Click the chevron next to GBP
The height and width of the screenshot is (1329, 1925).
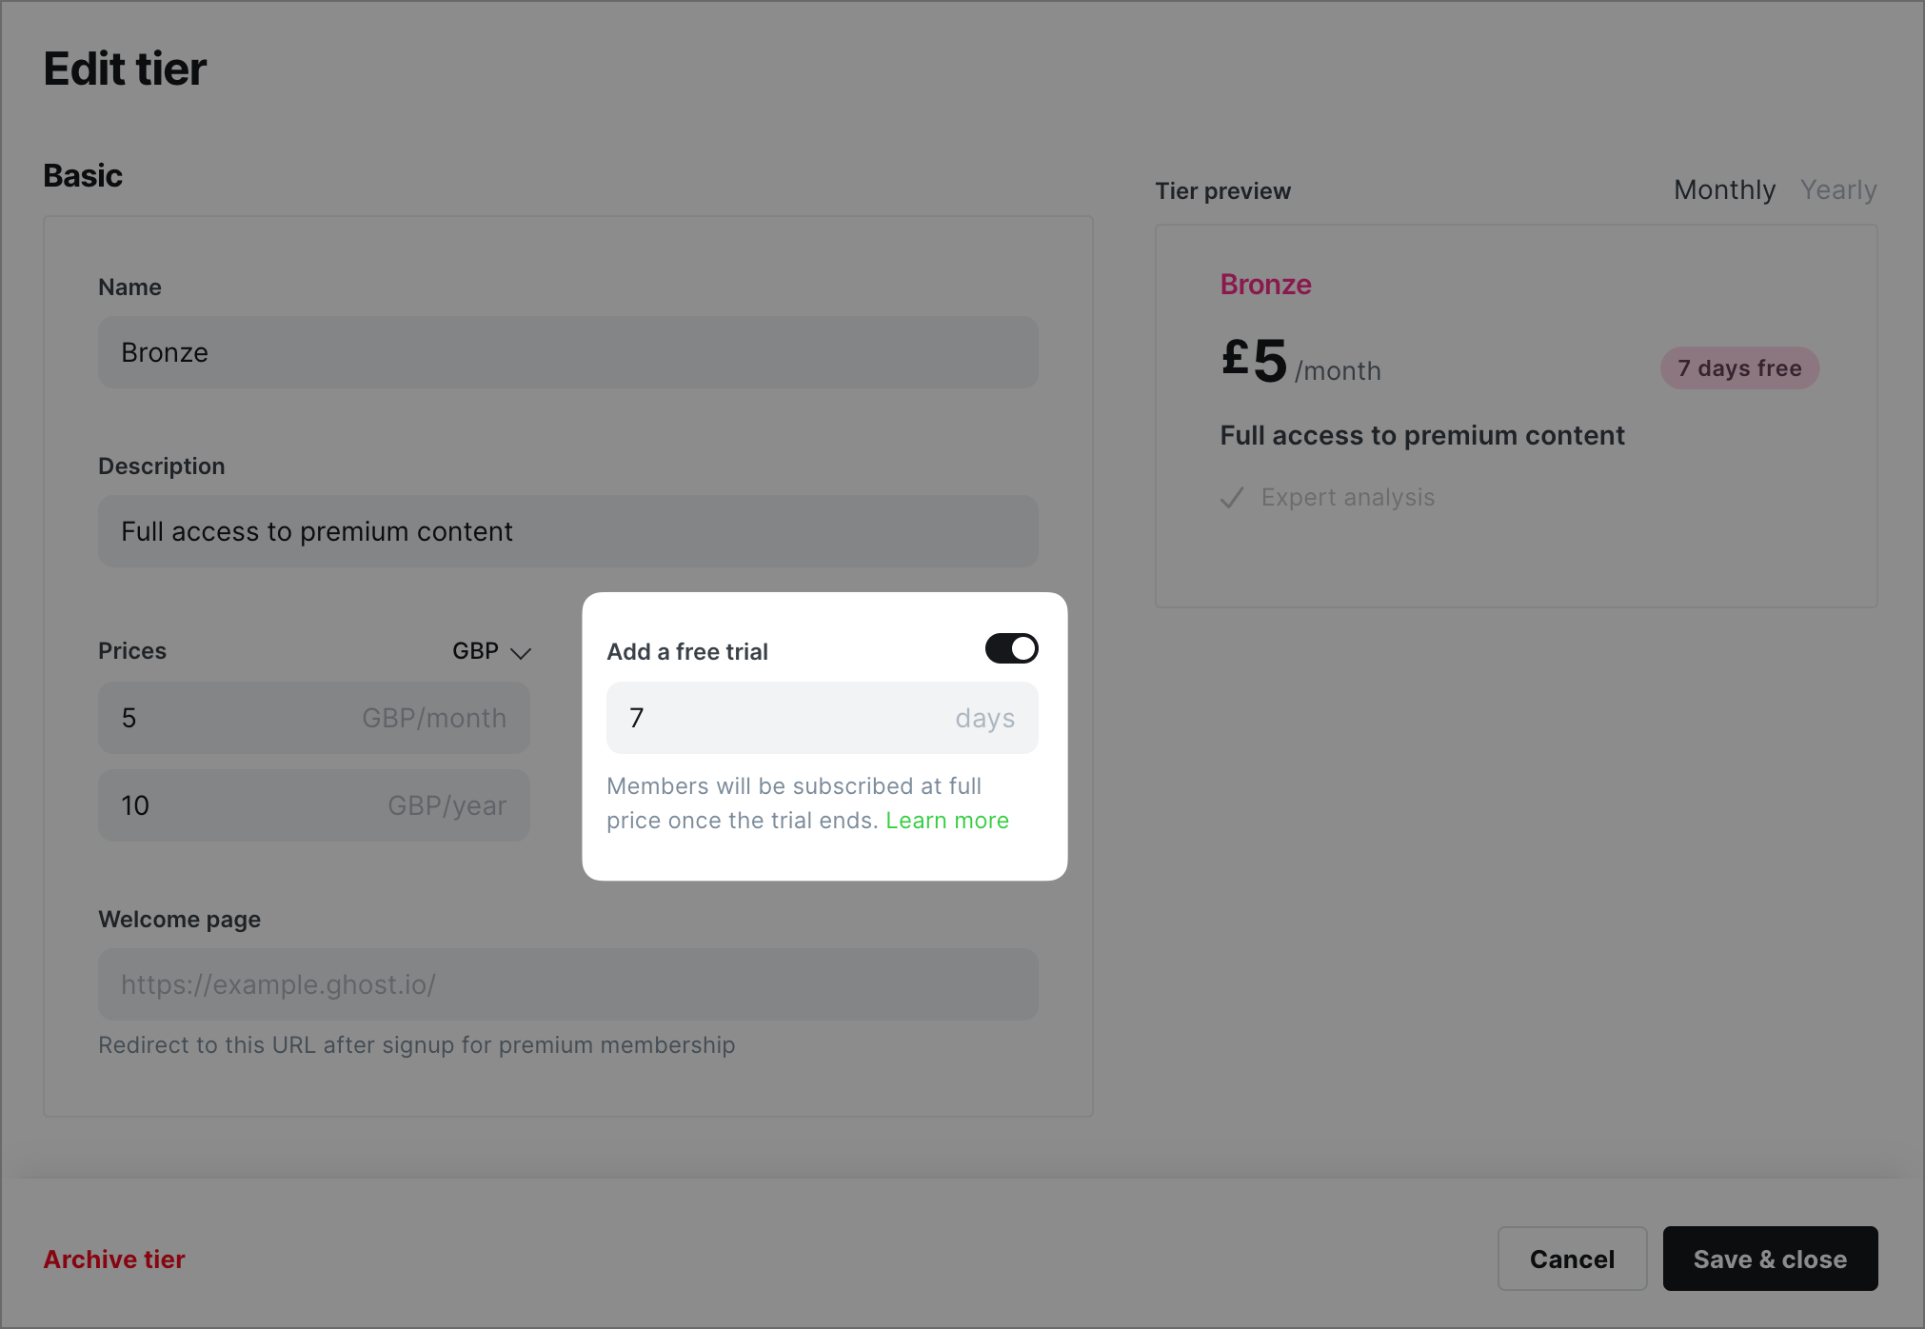click(521, 653)
